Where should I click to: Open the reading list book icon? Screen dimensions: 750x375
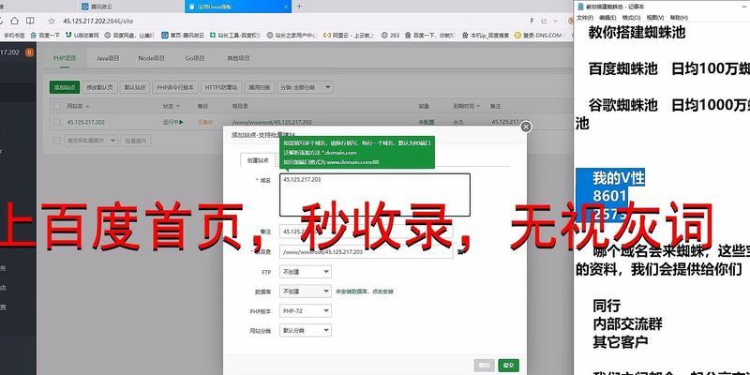(30, 21)
